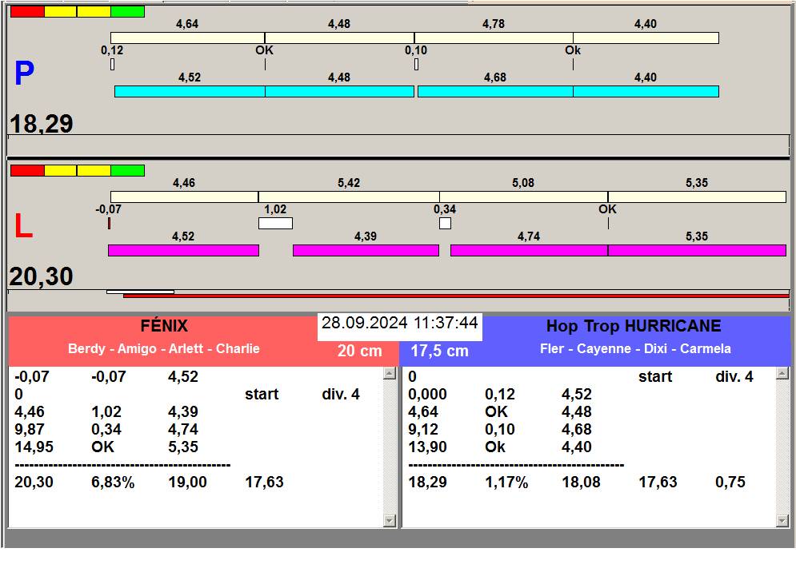Click the Hop Trop HURRICANE team header
The height and width of the screenshot is (572, 796).
(633, 326)
